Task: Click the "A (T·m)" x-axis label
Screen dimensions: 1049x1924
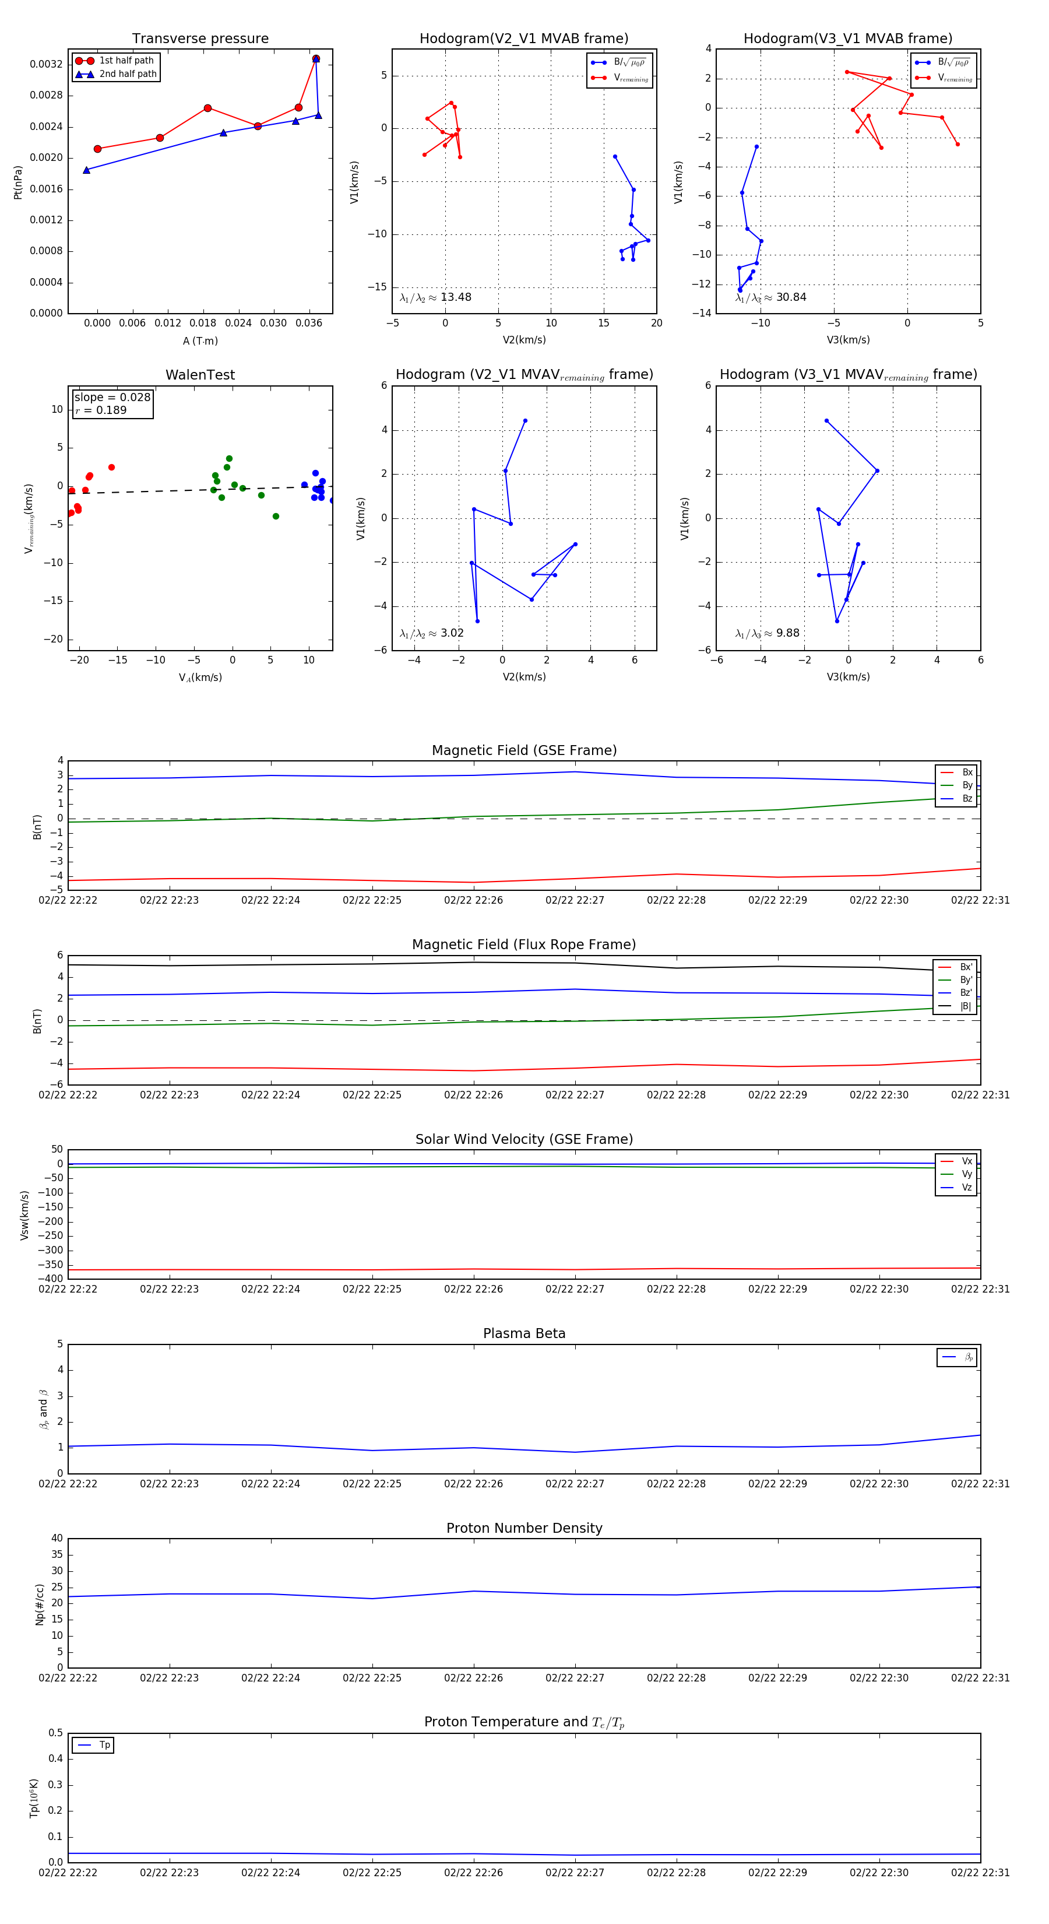Action: (x=200, y=340)
